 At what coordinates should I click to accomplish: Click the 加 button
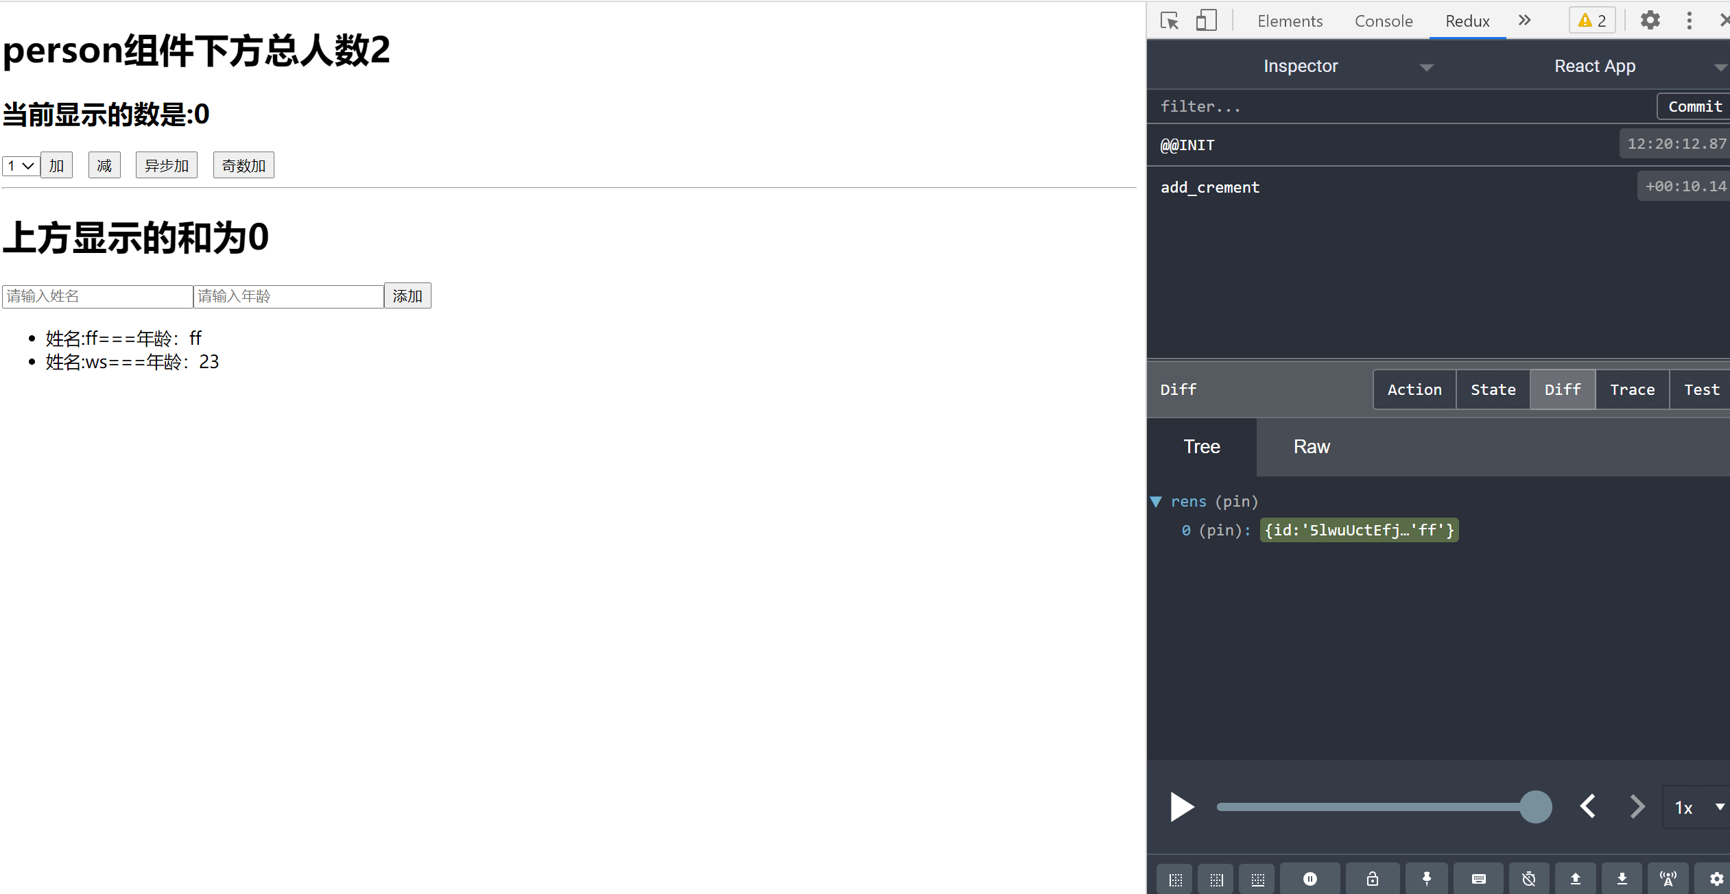click(56, 165)
